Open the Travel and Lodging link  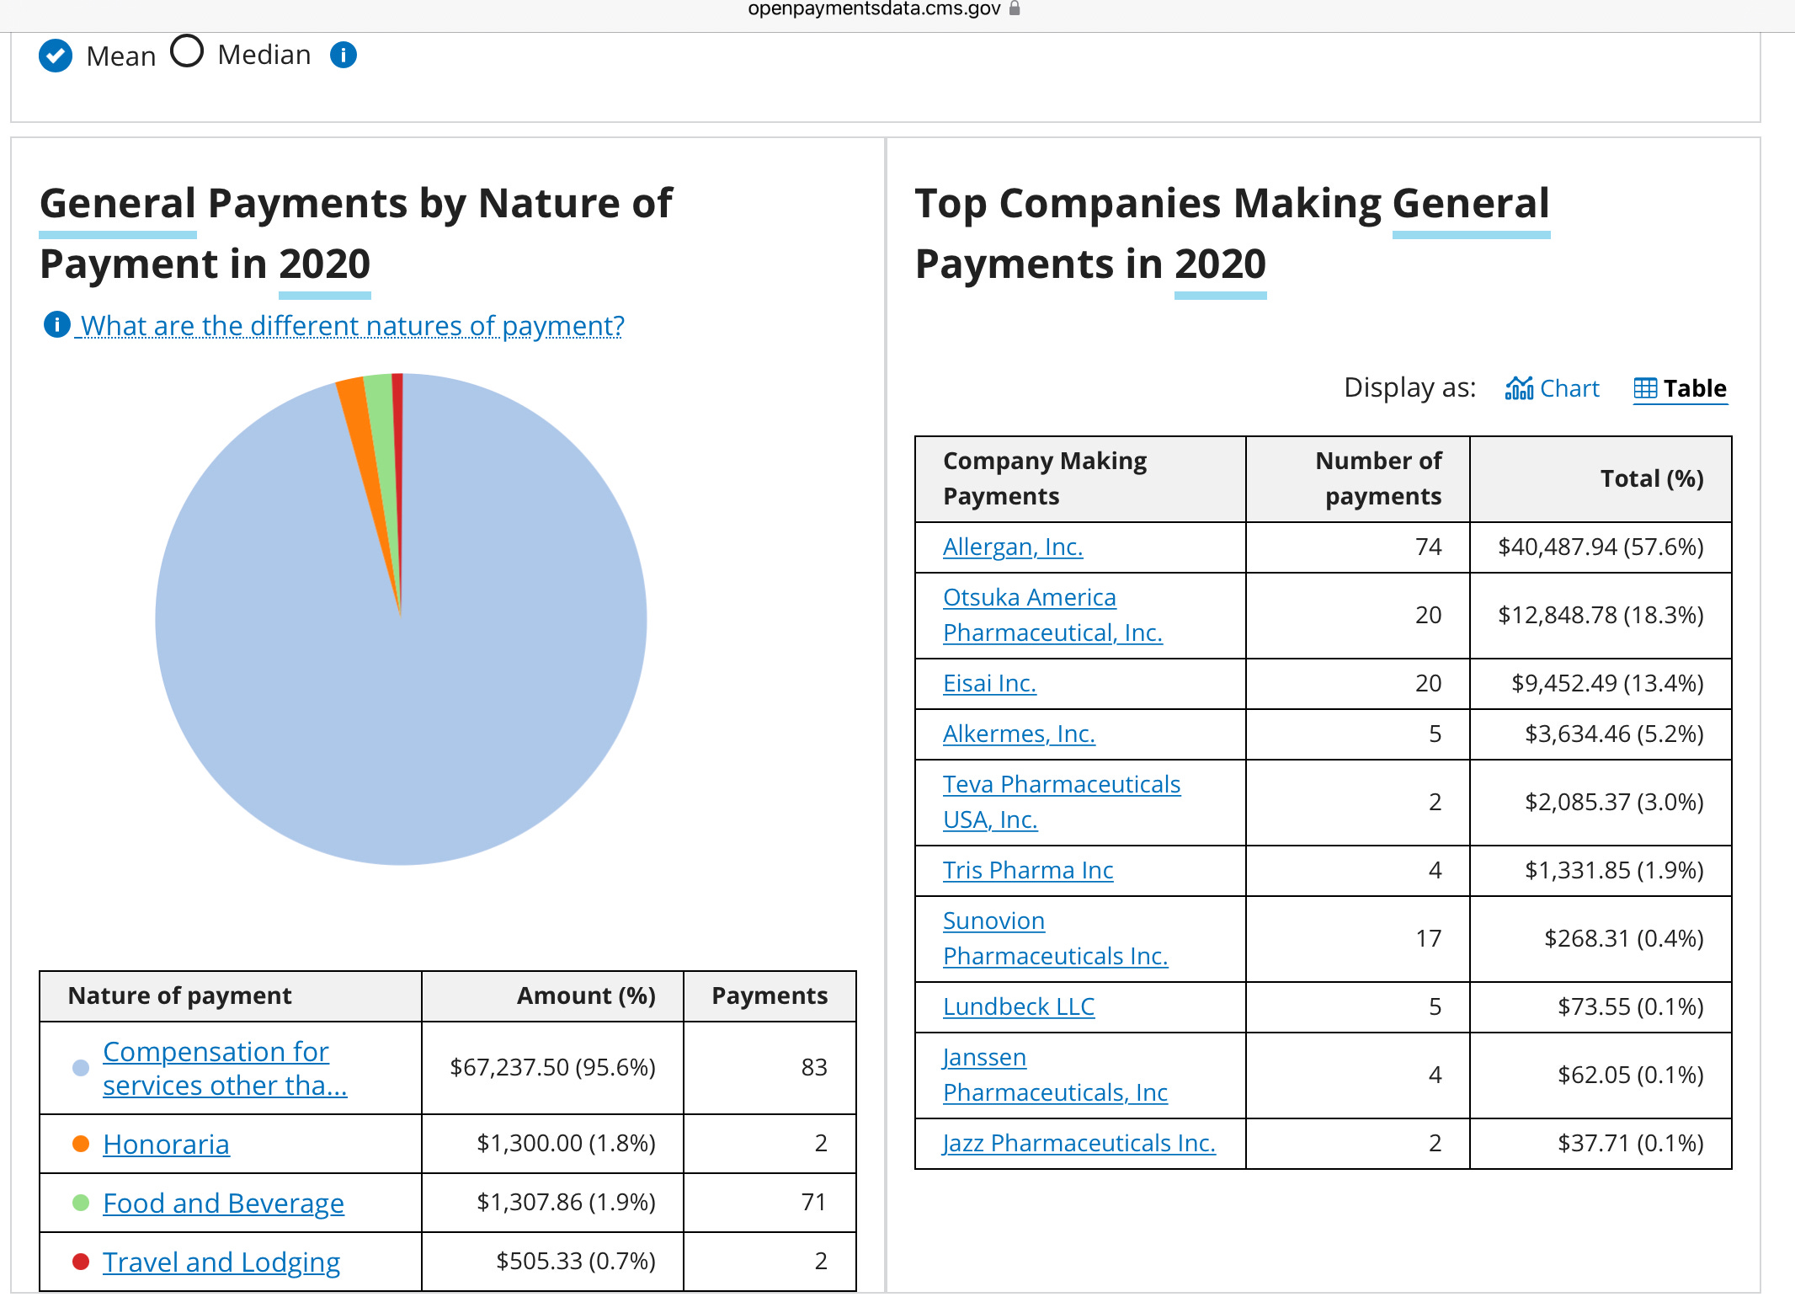221,1262
